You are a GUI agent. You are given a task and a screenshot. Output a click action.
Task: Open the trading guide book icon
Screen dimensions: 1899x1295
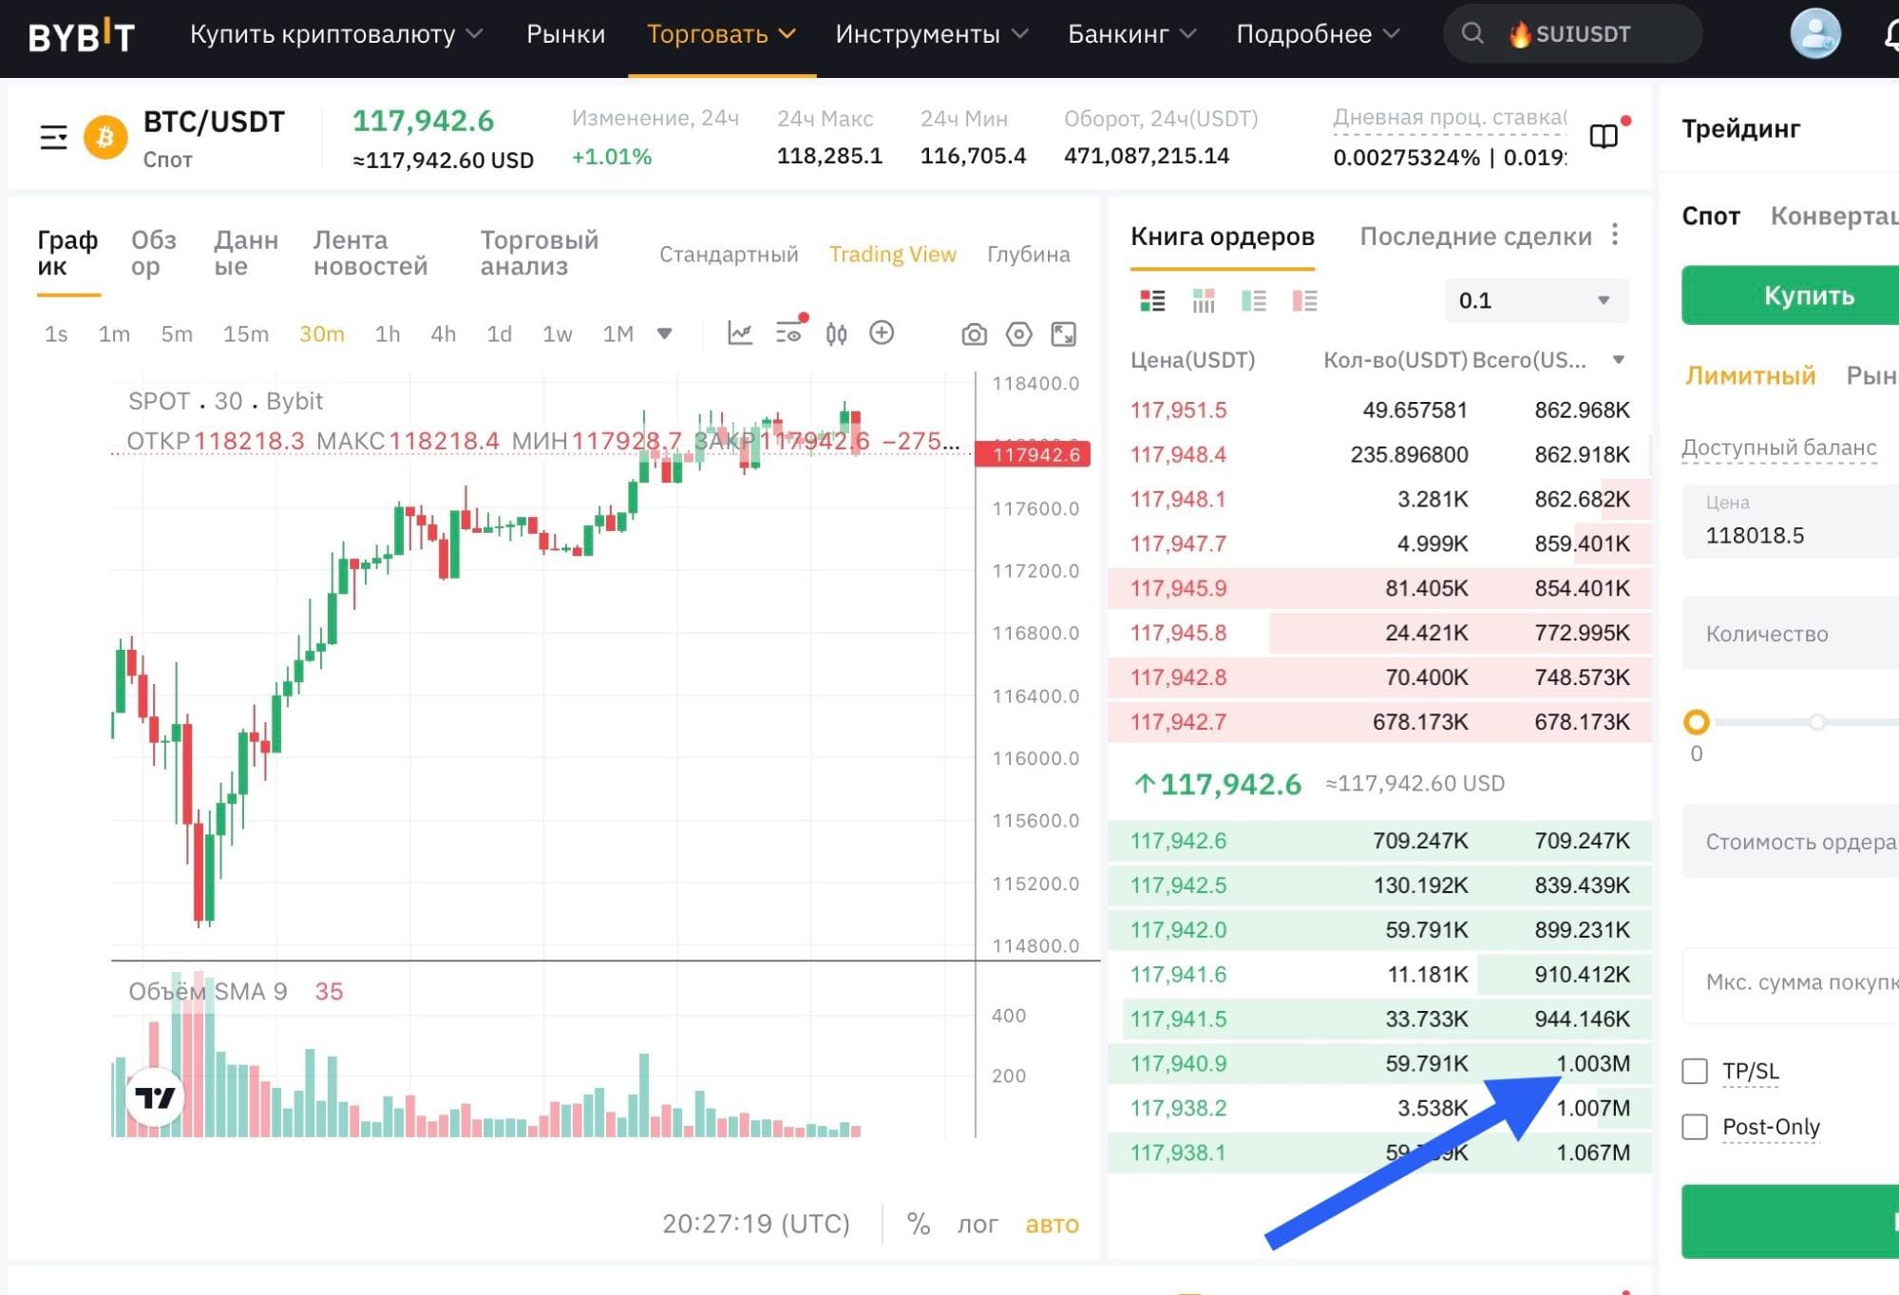pos(1604,137)
